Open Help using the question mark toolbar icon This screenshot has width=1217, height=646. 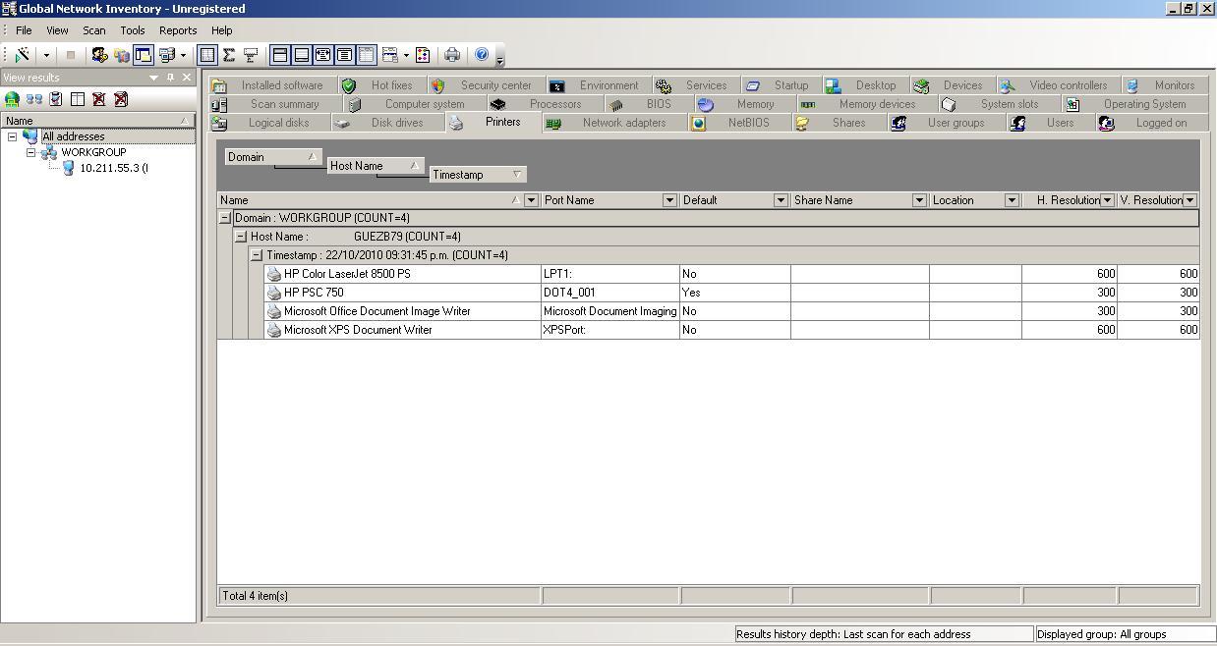tap(482, 55)
